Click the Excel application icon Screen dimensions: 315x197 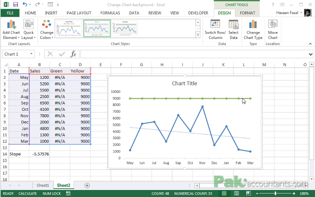6,4
